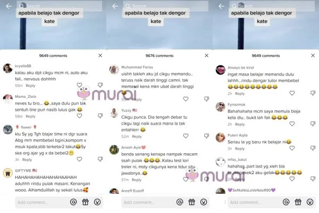Reply to Arwah Ayie's comment
The height and width of the screenshot is (213, 319).
click(137, 180)
